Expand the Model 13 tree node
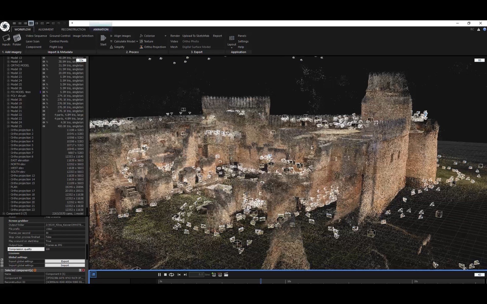 point(8,58)
